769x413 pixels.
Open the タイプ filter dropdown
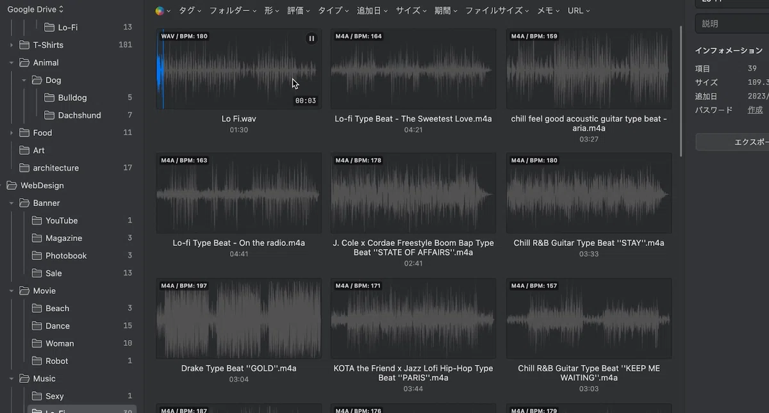point(333,11)
